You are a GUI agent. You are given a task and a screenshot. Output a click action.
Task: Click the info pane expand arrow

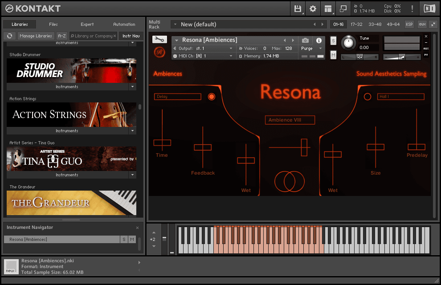(139, 263)
